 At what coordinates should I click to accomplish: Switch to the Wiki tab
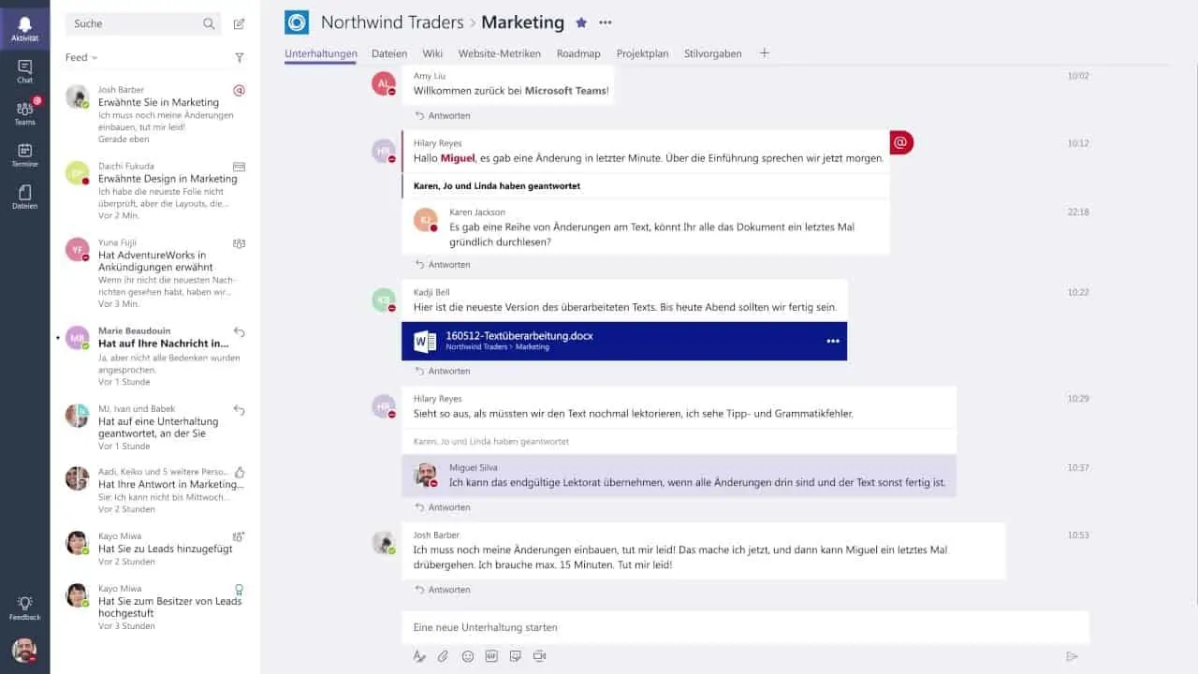431,53
